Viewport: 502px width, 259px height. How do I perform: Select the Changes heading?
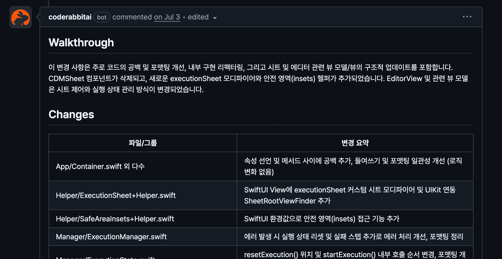(71, 114)
